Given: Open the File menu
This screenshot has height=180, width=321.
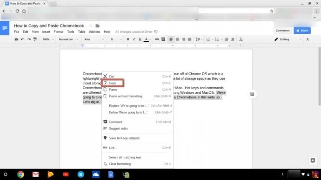Looking at the screenshot, I should 17,32.
